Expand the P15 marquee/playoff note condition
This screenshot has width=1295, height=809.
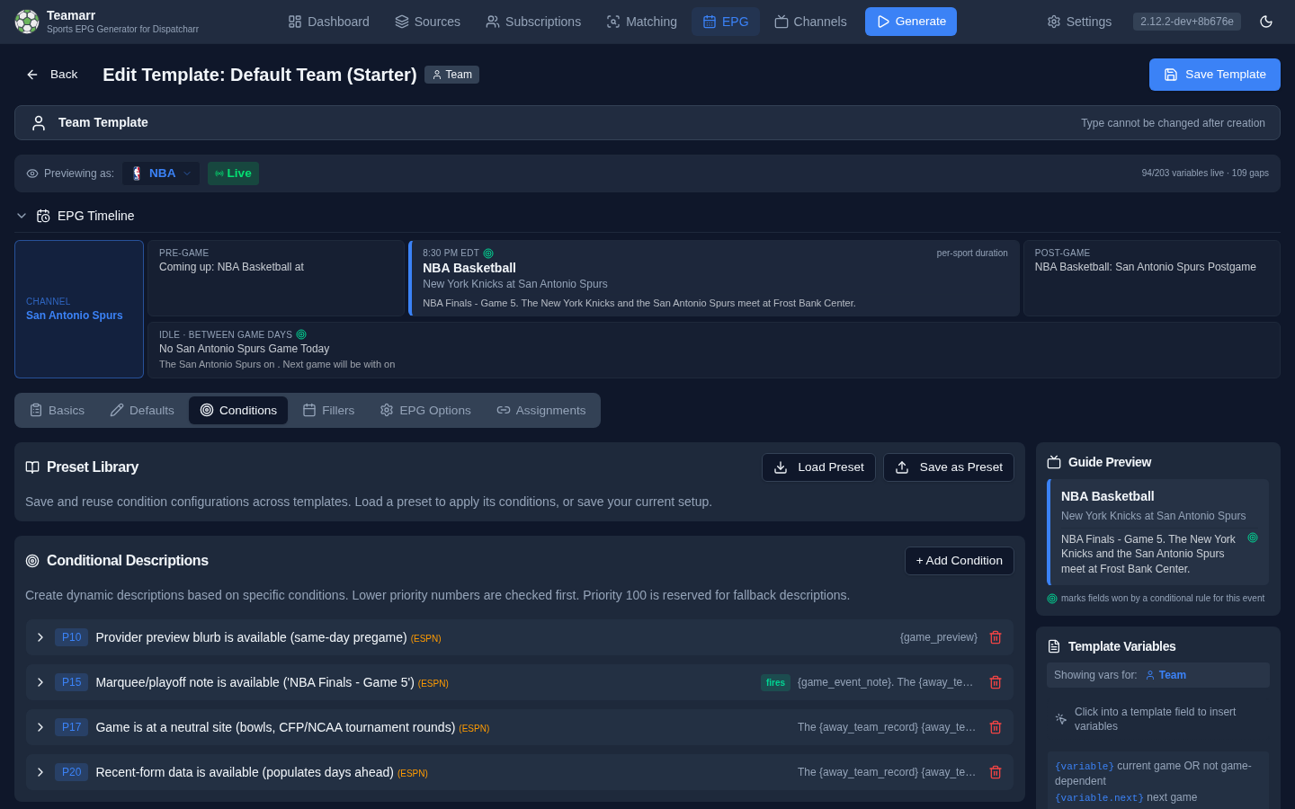[40, 682]
